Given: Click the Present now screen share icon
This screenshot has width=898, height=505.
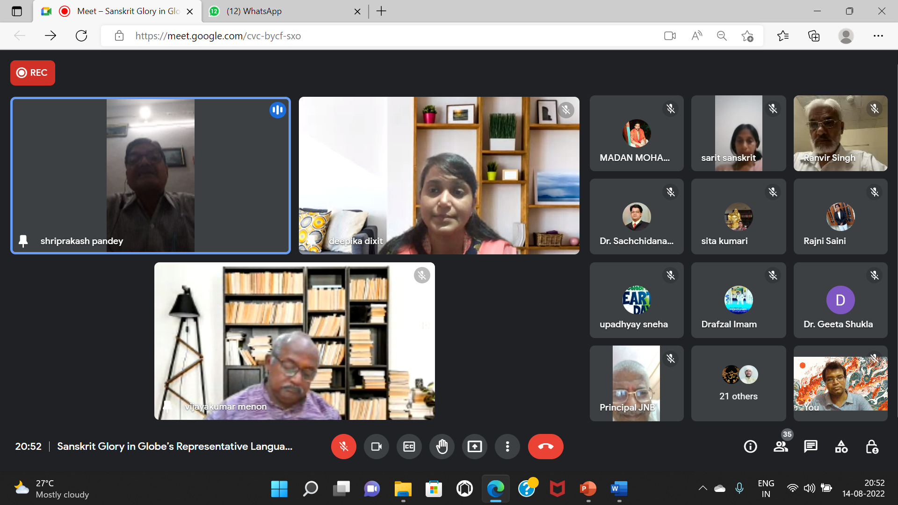Looking at the screenshot, I should tap(474, 447).
